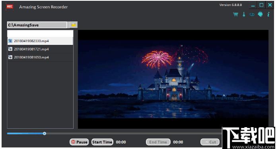The width and height of the screenshot is (276, 149).
Task: Open the info 'i' icon
Action: 268,14
